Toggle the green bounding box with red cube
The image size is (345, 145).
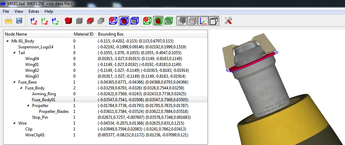(158, 21)
